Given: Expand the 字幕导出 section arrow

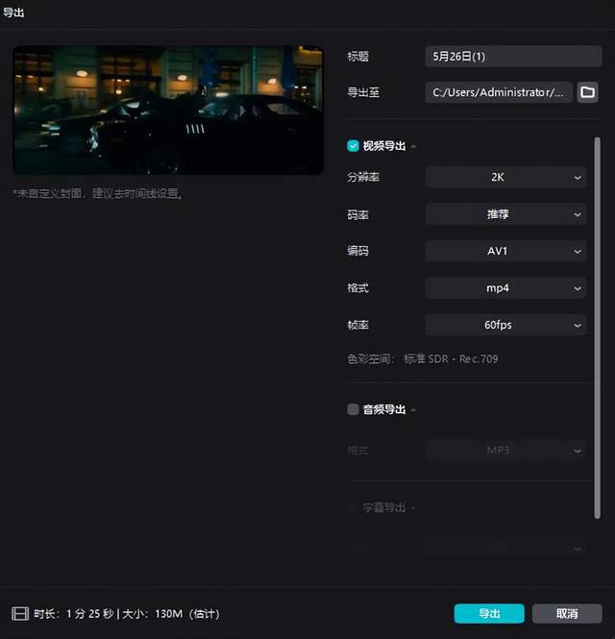Looking at the screenshot, I should tap(414, 508).
